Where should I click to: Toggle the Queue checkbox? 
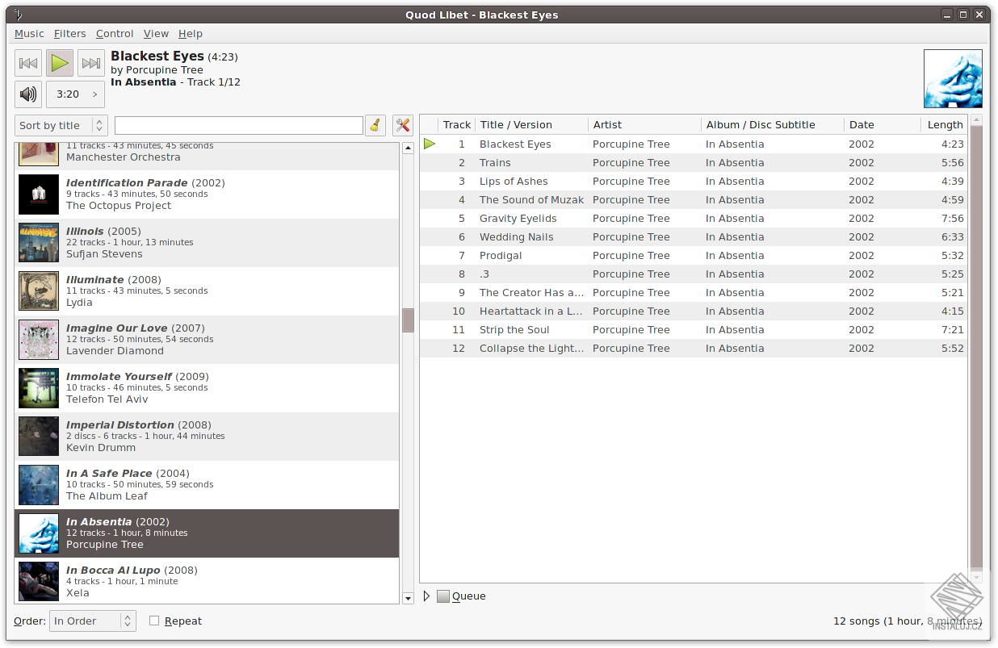(442, 596)
